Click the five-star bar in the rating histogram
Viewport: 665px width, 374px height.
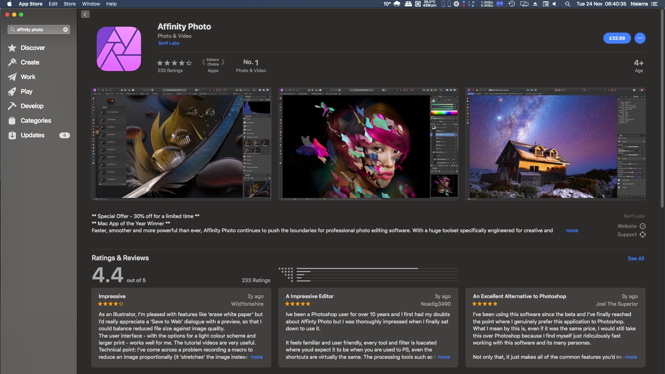377,269
